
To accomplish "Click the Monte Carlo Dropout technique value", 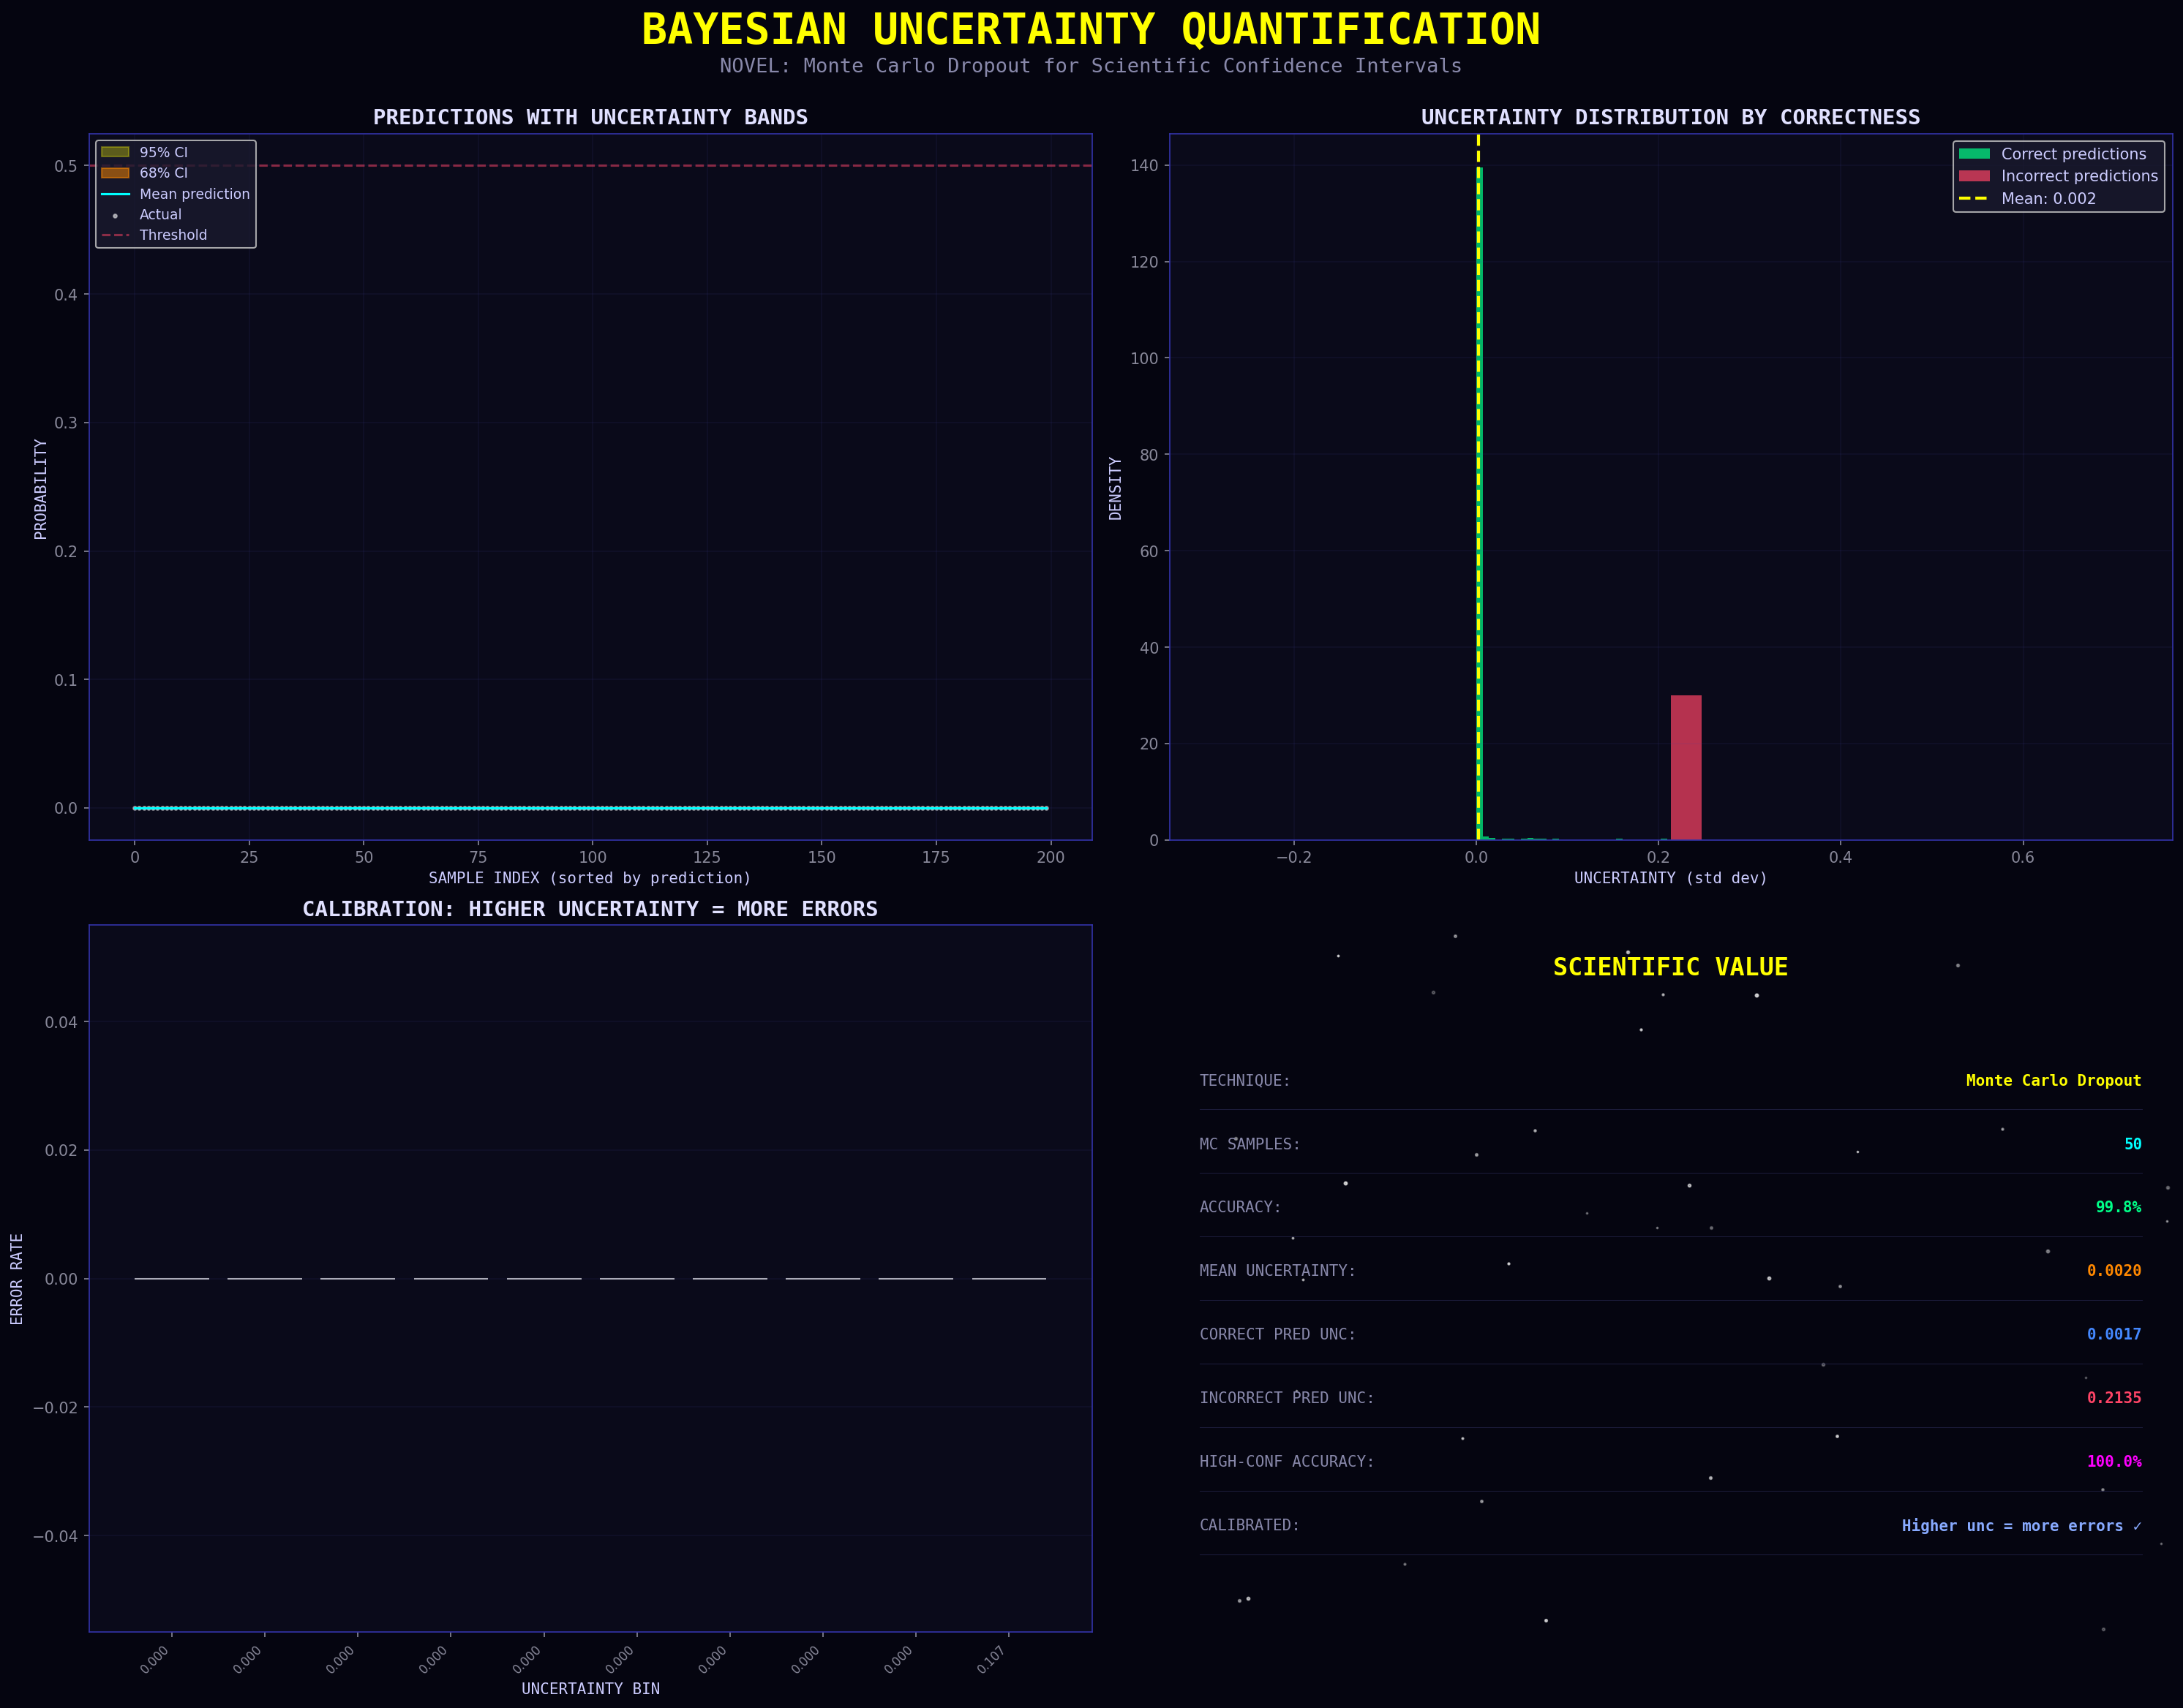I will (2053, 1080).
